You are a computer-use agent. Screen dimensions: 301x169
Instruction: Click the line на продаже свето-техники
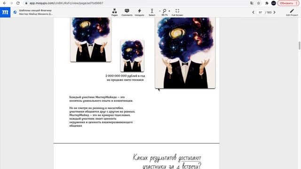click(125, 80)
